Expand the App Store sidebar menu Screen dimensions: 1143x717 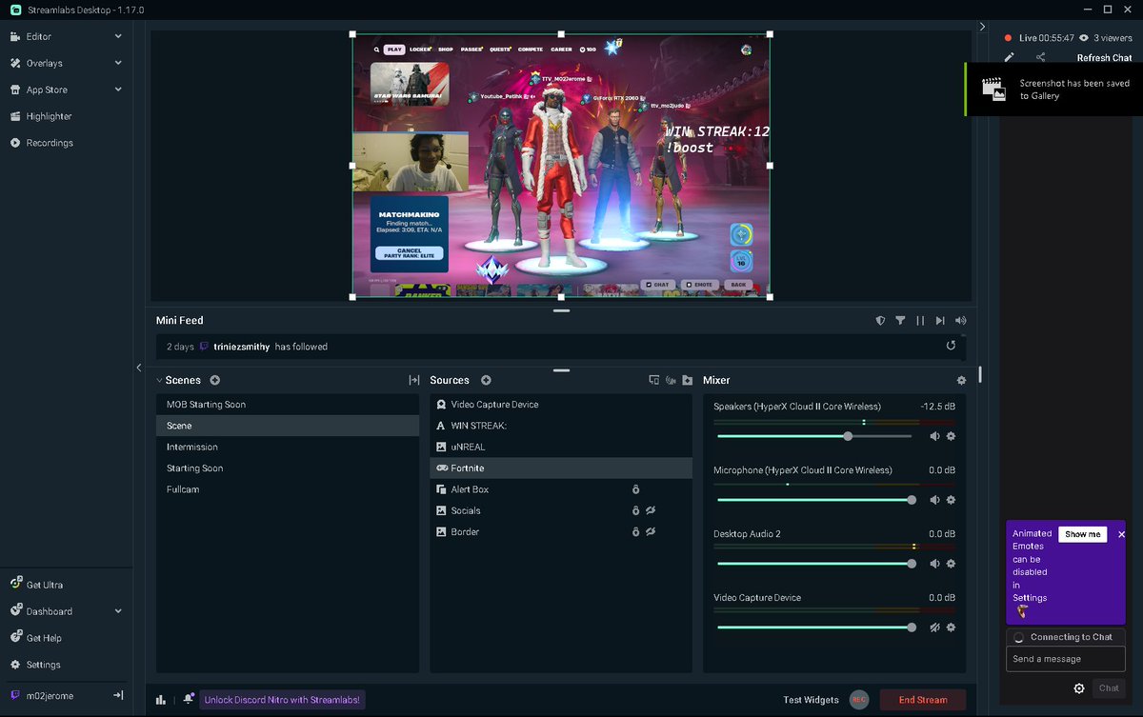[x=118, y=90]
